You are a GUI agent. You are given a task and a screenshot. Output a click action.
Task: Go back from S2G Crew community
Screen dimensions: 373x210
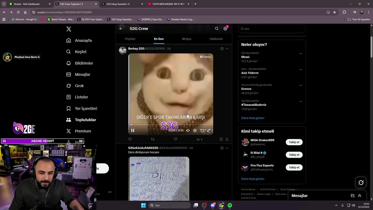tap(121, 29)
